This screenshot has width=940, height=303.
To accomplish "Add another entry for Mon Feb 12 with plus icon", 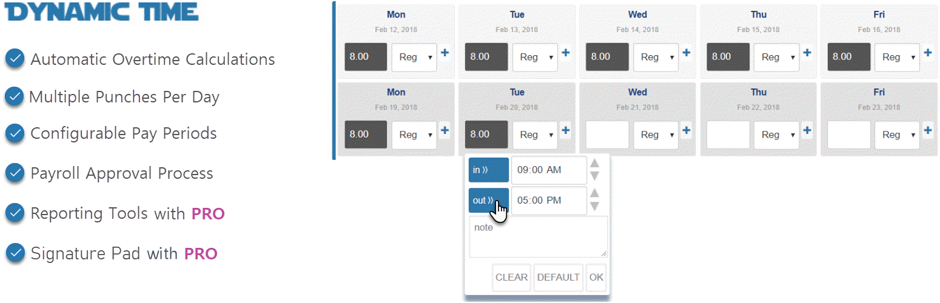I will pos(445,53).
